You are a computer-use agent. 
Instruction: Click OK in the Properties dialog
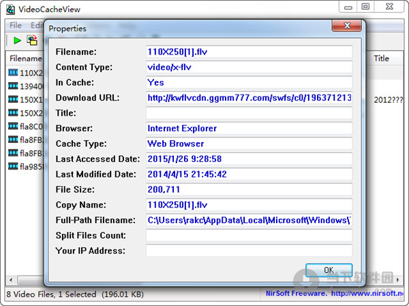pyautogui.click(x=329, y=270)
